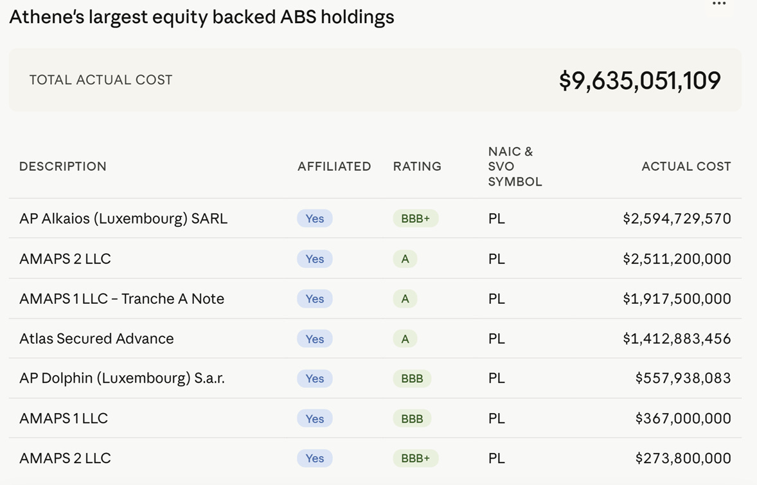
Task: Click the Yes badge in the $2,511,200,000 row
Action: click(315, 259)
